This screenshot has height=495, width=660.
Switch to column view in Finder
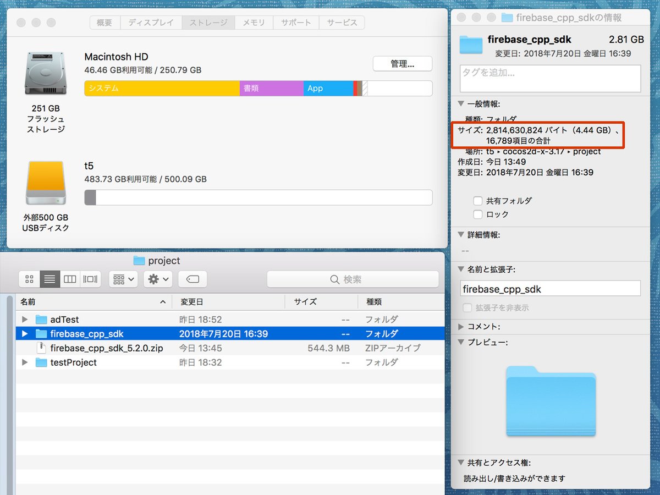click(x=70, y=279)
